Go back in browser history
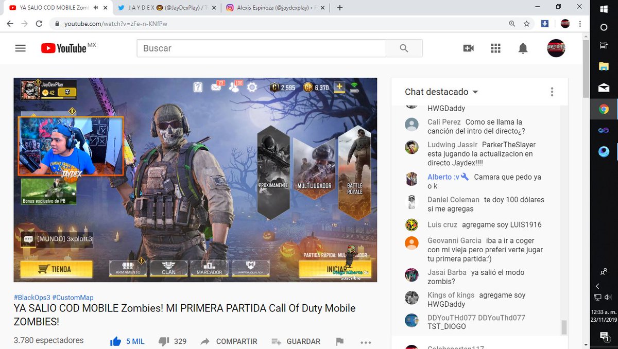The width and height of the screenshot is (618, 349). (x=10, y=24)
